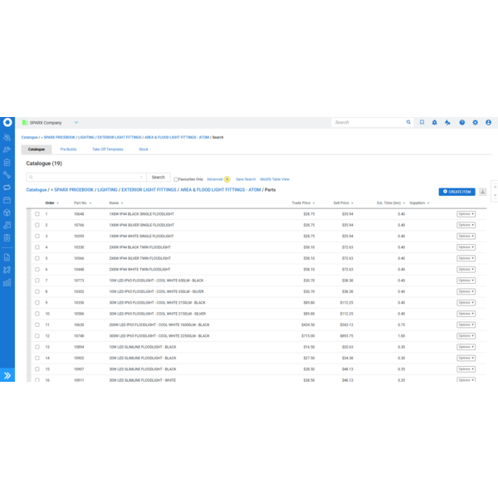Click the Create Item button
This screenshot has height=498, width=498.
pyautogui.click(x=457, y=192)
